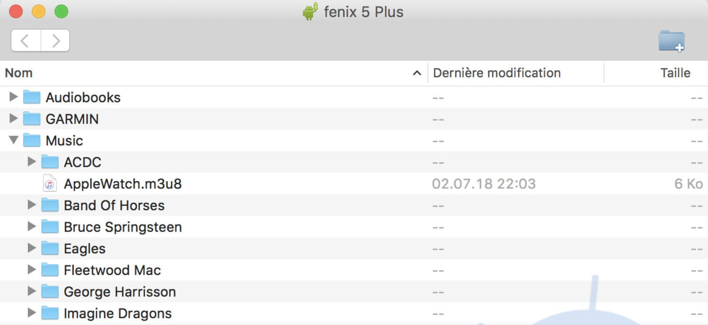Minimize window with yellow button
Image resolution: width=708 pixels, height=325 pixels.
pyautogui.click(x=39, y=11)
